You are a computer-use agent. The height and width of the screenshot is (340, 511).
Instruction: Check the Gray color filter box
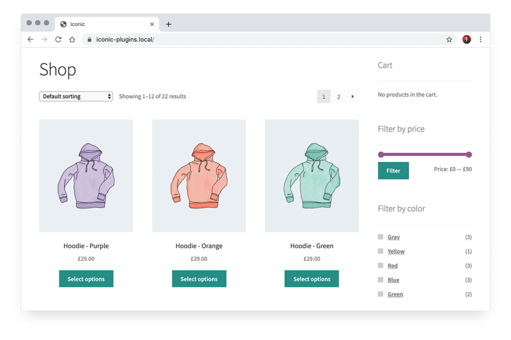381,237
